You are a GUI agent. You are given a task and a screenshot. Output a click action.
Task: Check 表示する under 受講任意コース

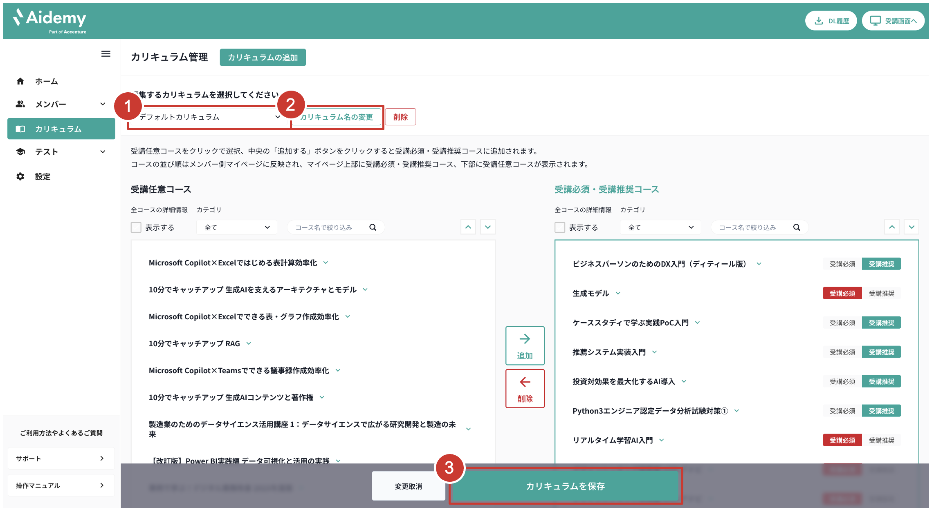(x=136, y=227)
